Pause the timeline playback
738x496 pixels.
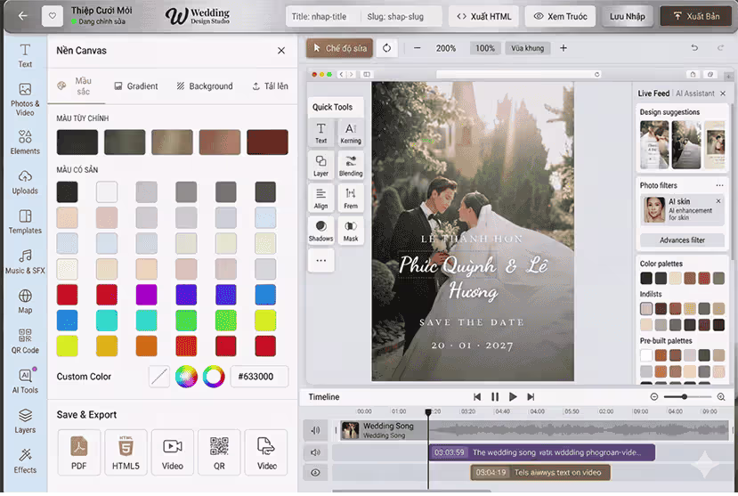coord(495,396)
